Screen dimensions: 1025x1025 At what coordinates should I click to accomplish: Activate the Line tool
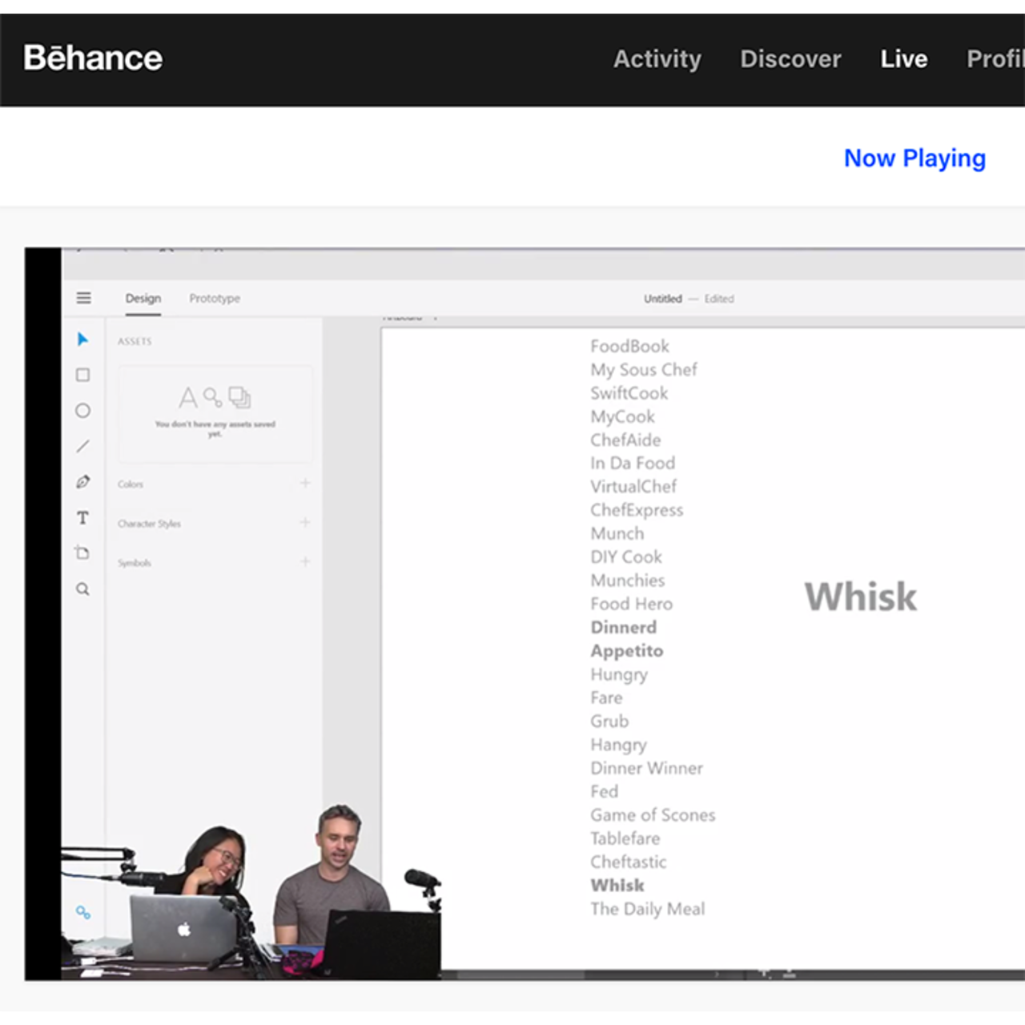point(82,446)
